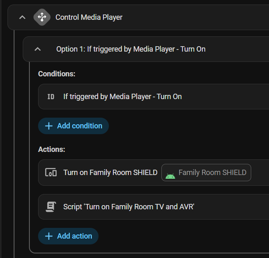Image resolution: width=269 pixels, height=258 pixels.
Task: Click the 'Family Room SHIELD' chip text
Action: coord(212,173)
